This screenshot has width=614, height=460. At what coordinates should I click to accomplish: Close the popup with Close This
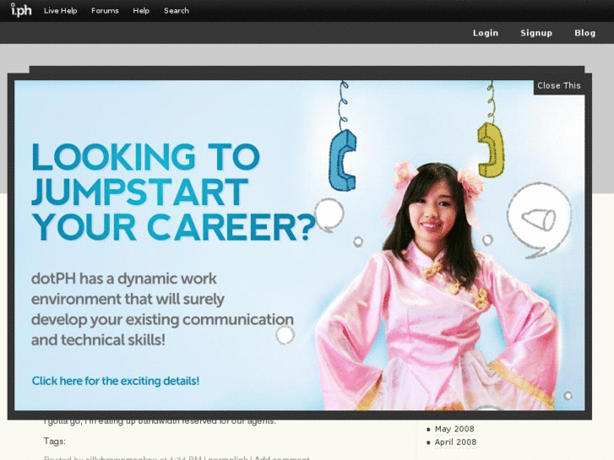tap(559, 86)
